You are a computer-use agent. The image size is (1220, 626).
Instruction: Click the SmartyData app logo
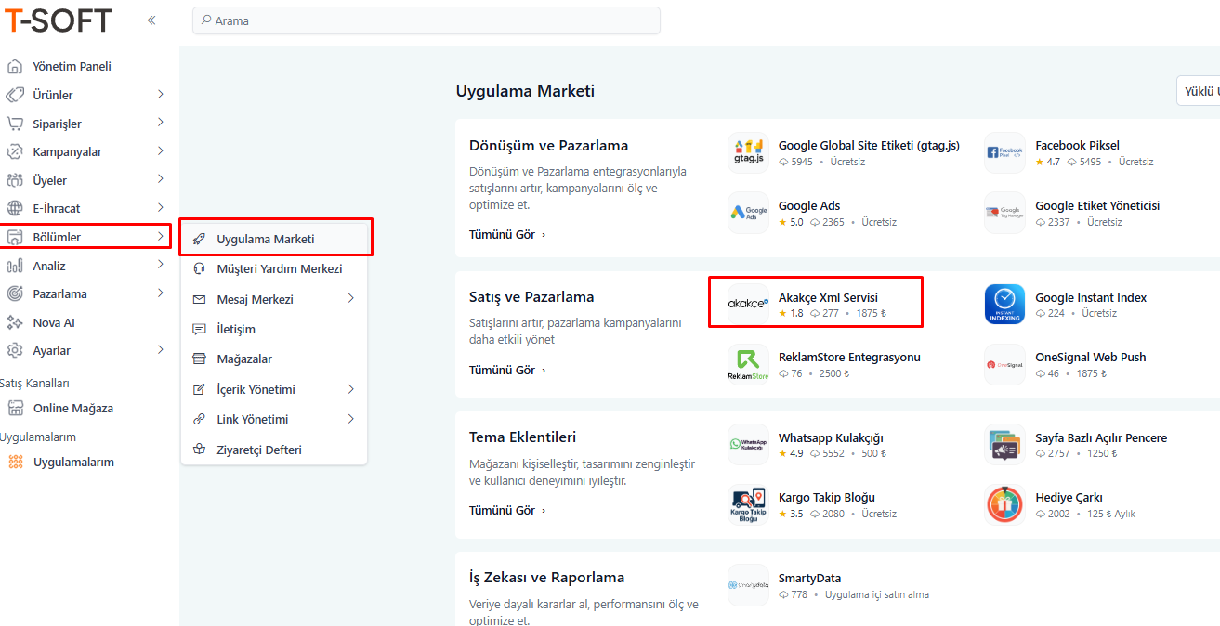click(748, 585)
